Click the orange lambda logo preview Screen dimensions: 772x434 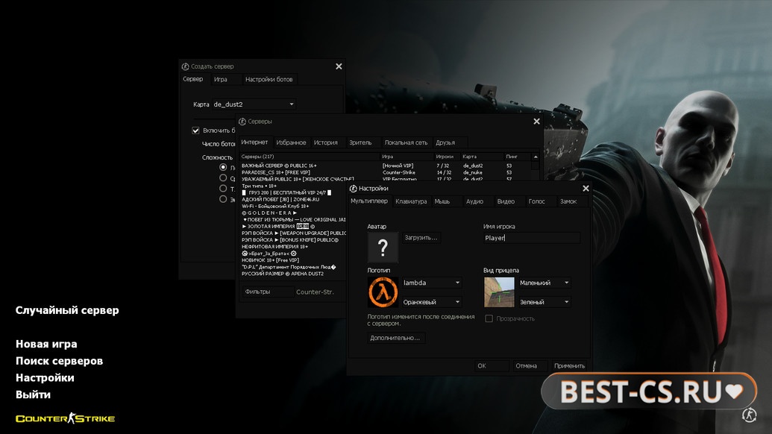click(x=383, y=292)
